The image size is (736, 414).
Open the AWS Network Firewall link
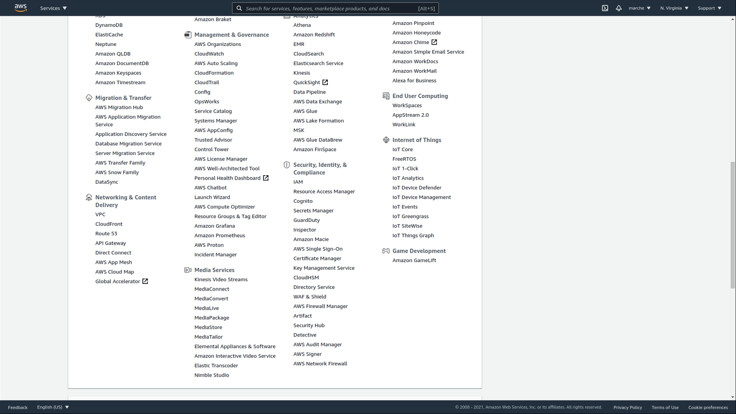320,364
